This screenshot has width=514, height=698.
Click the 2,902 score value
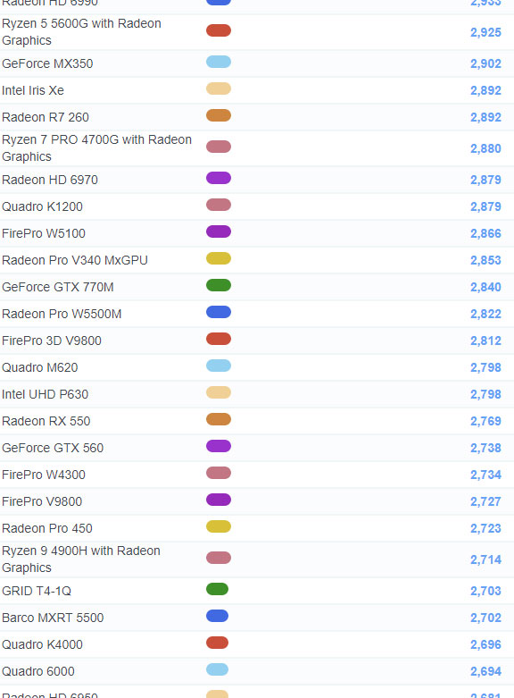pyautogui.click(x=485, y=63)
